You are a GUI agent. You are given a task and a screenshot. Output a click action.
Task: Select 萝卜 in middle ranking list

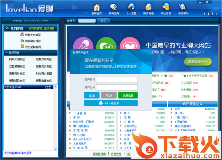[127, 113]
